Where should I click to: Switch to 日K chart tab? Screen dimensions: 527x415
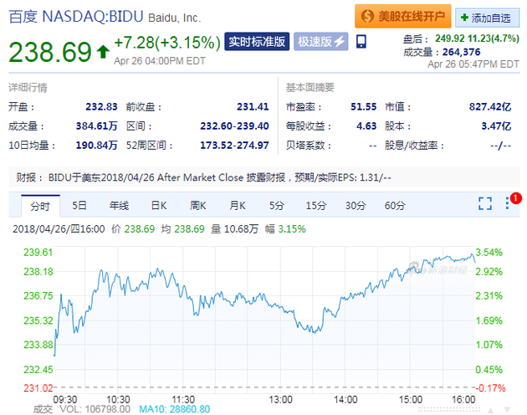159,205
